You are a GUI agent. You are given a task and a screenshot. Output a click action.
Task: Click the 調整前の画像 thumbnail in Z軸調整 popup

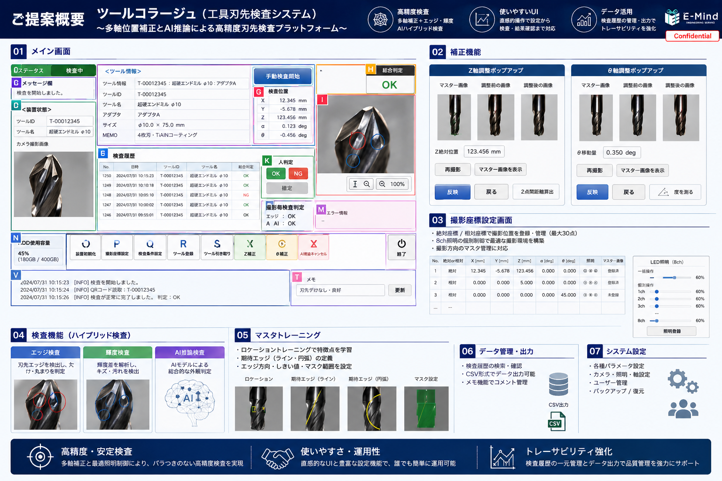pyautogui.click(x=495, y=117)
